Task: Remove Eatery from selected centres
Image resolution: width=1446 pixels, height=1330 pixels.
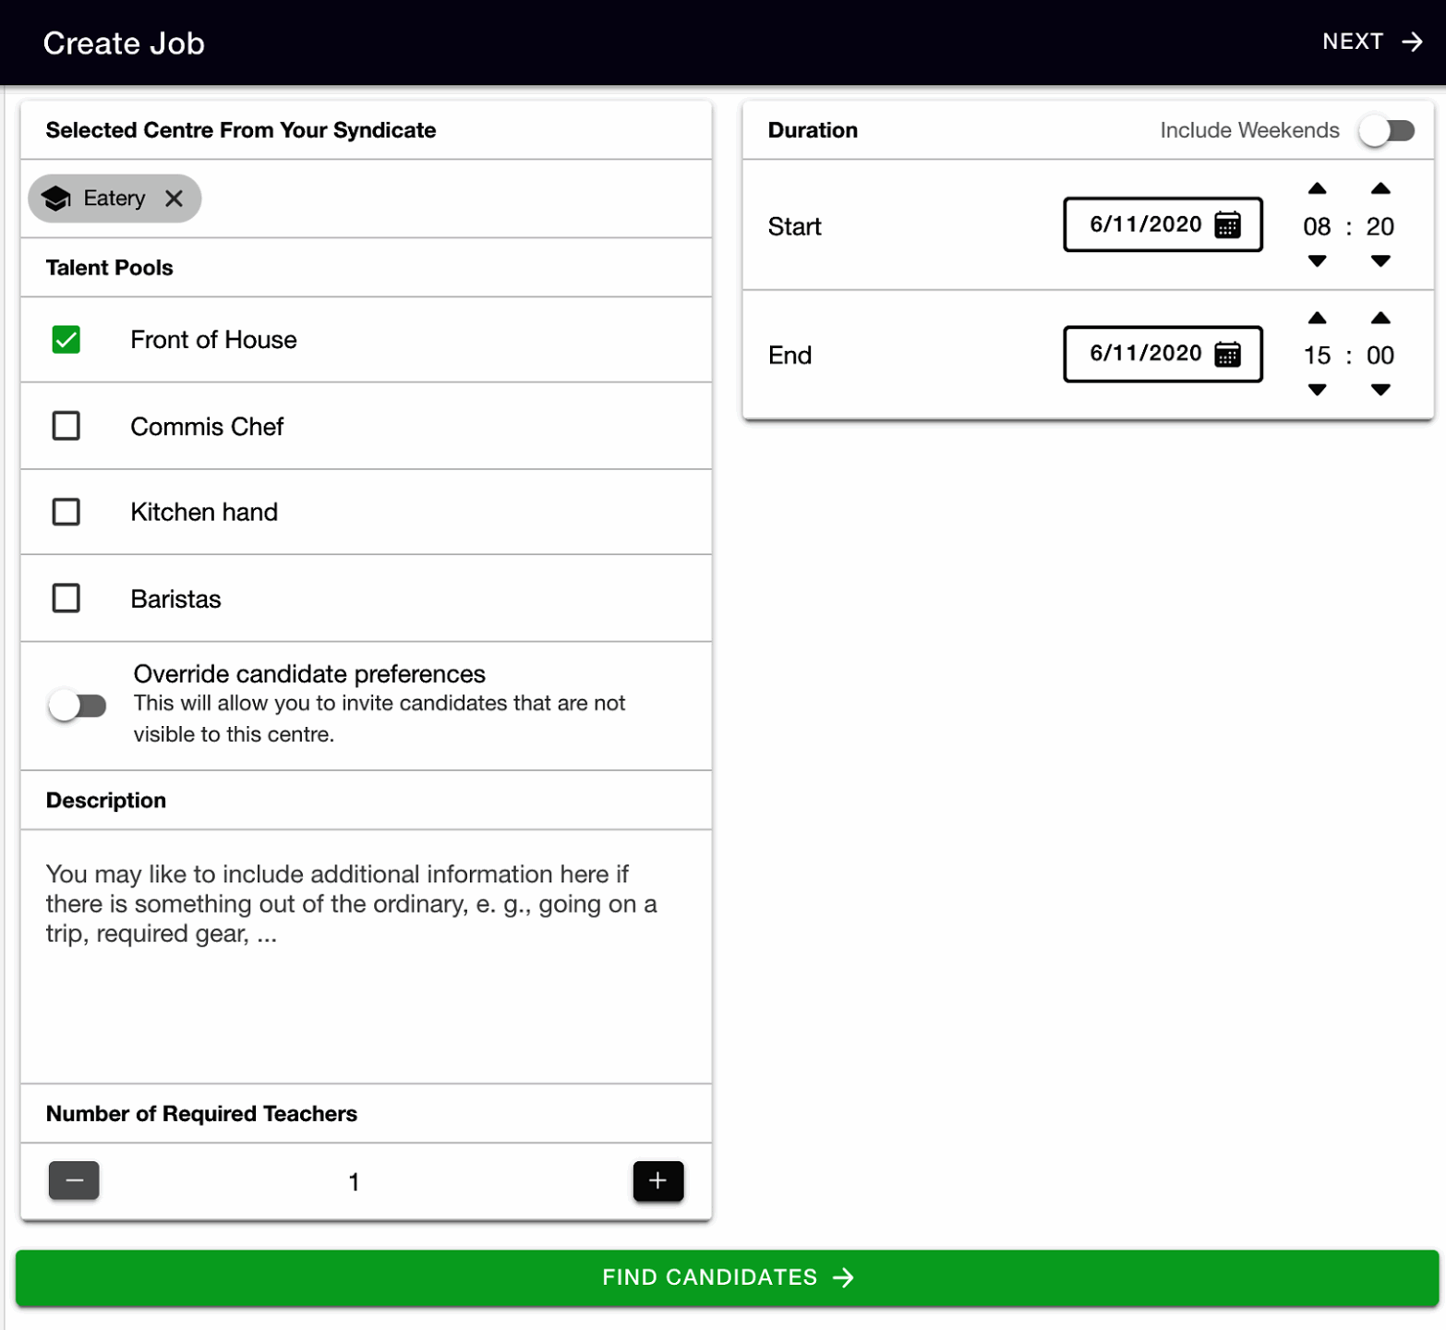Action: pyautogui.click(x=174, y=198)
